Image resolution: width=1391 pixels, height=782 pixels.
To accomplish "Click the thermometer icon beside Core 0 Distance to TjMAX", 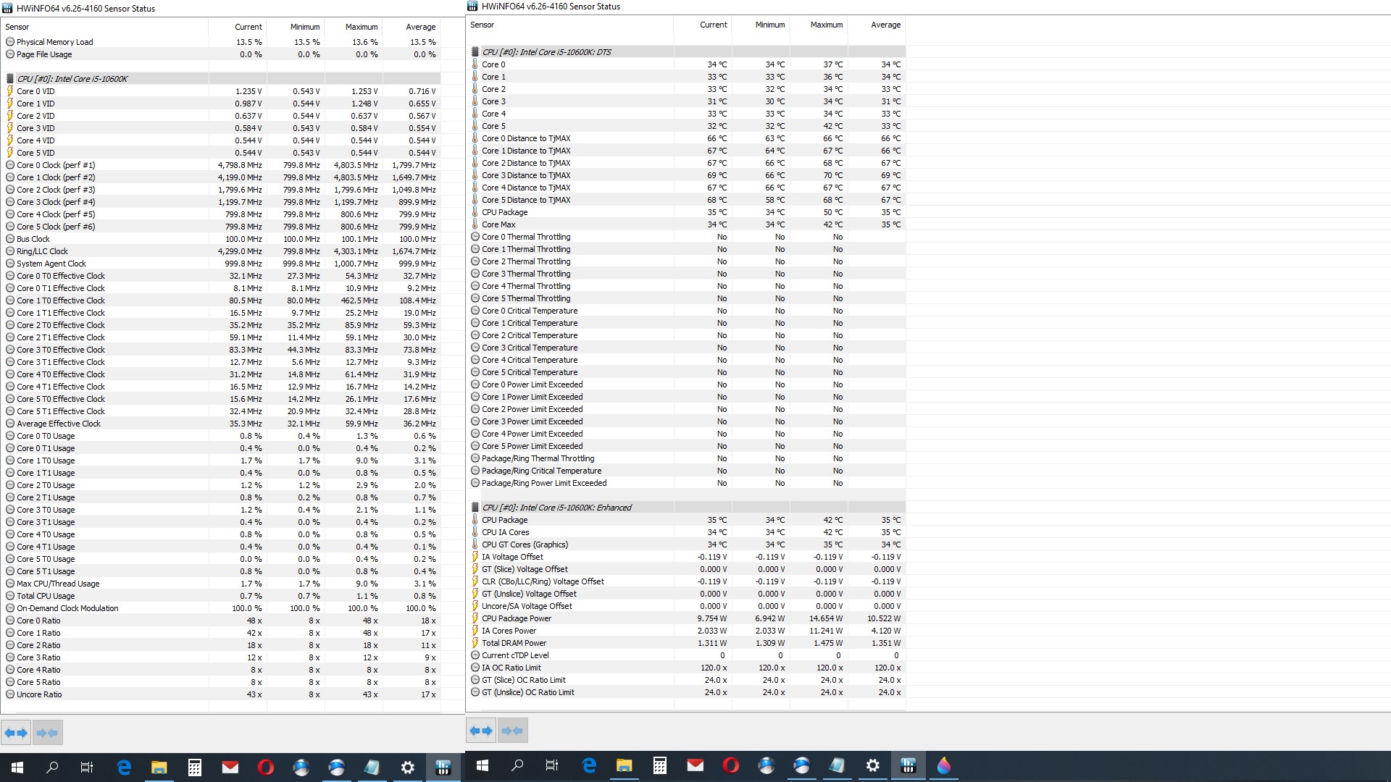I will 475,138.
